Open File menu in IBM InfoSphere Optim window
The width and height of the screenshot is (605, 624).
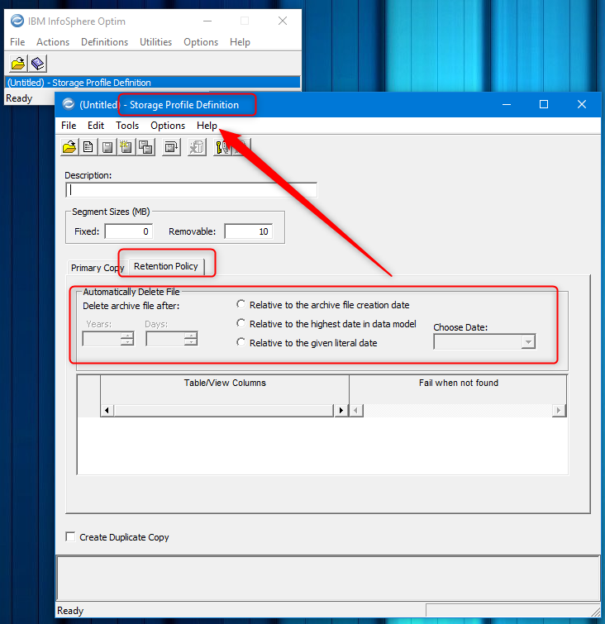click(x=17, y=42)
